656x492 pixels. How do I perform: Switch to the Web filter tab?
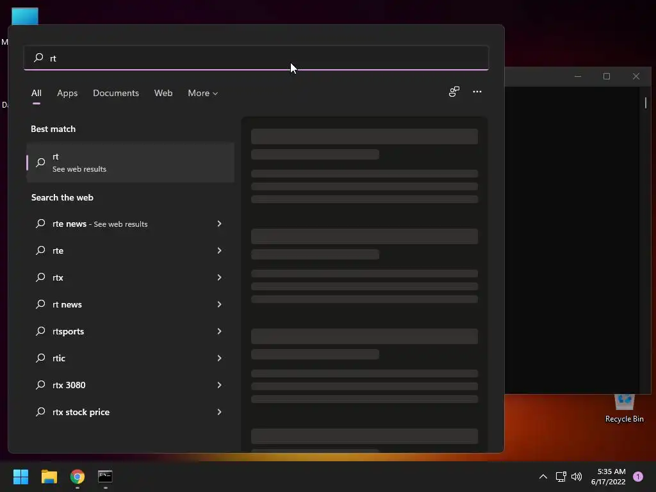coord(163,93)
